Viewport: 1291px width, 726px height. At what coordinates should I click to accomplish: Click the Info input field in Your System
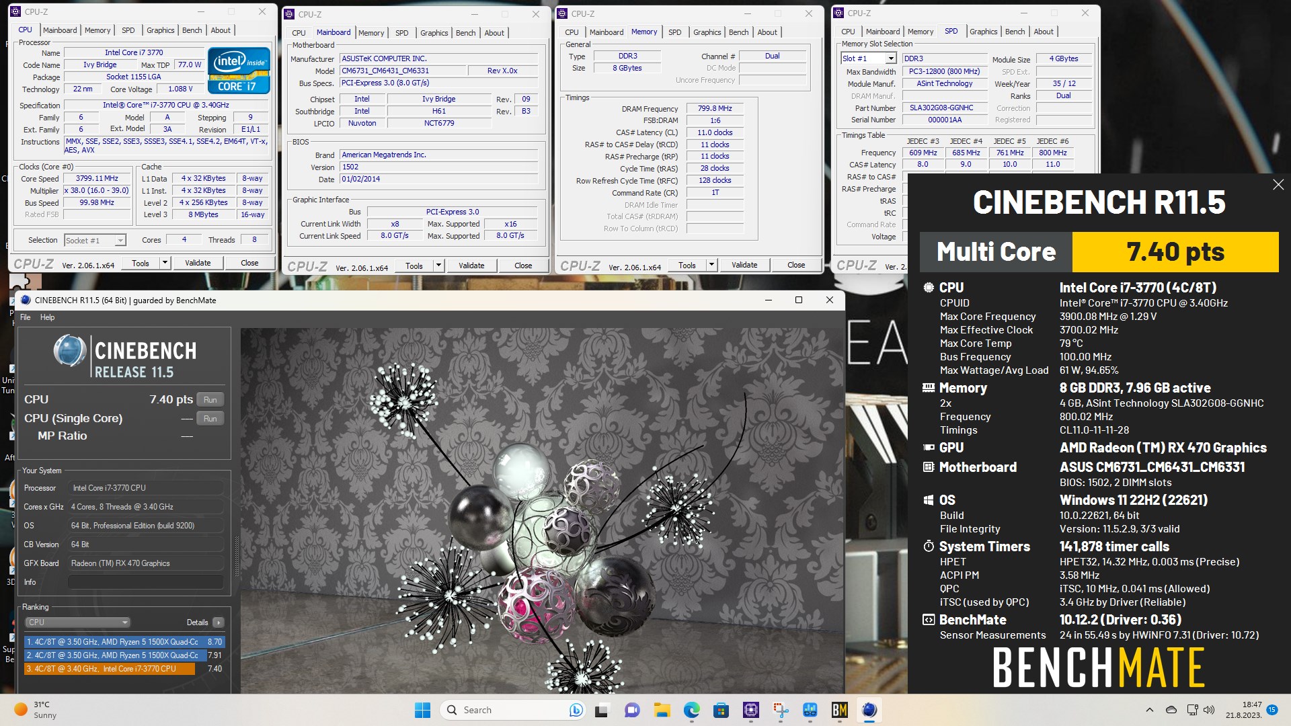pyautogui.click(x=145, y=582)
